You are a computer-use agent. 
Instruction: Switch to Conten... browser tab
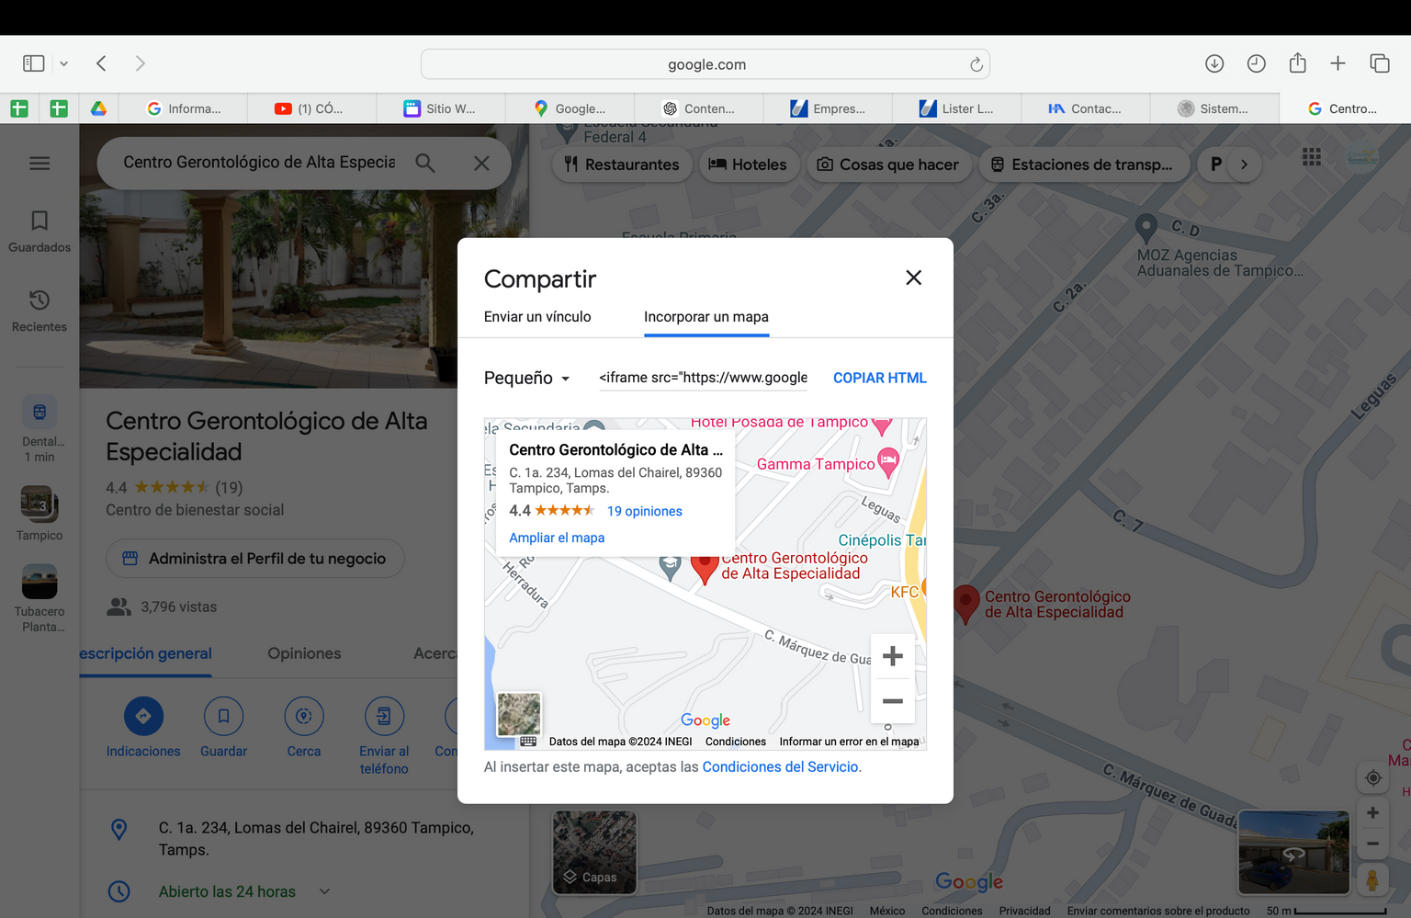[699, 108]
